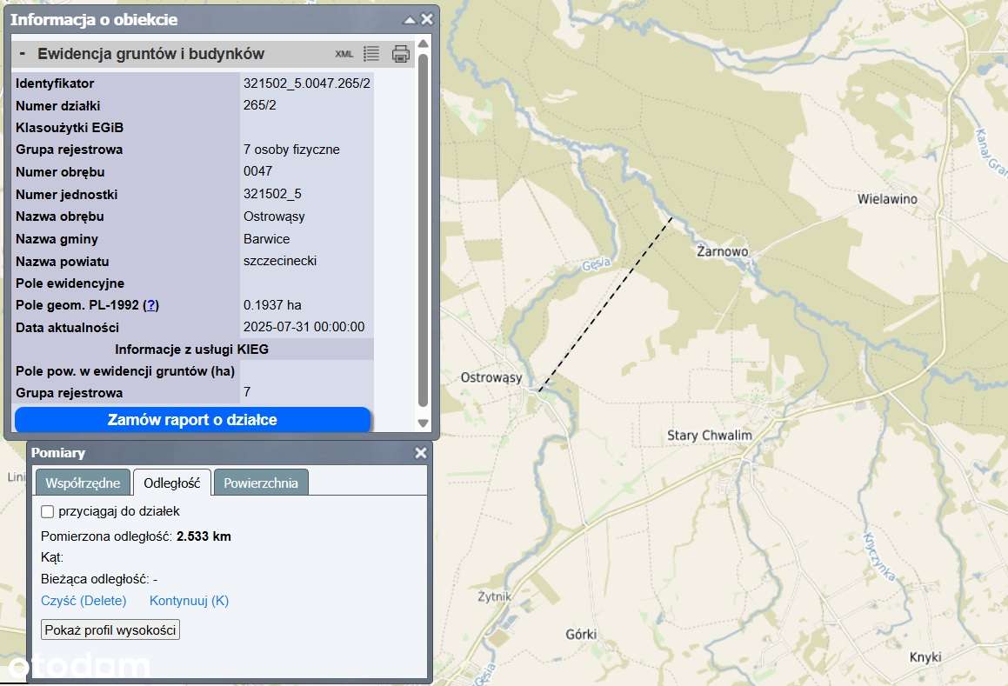Click the powiat value szczecinecki
The height and width of the screenshot is (686, 1008).
(280, 261)
